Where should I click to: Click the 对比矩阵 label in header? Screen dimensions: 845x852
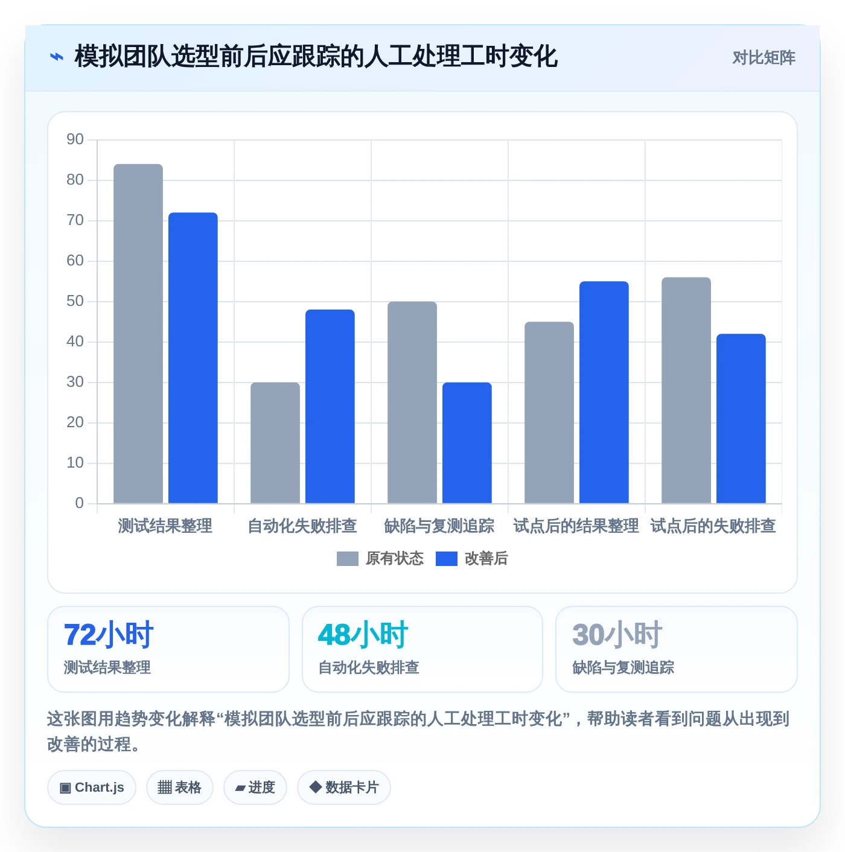[764, 58]
